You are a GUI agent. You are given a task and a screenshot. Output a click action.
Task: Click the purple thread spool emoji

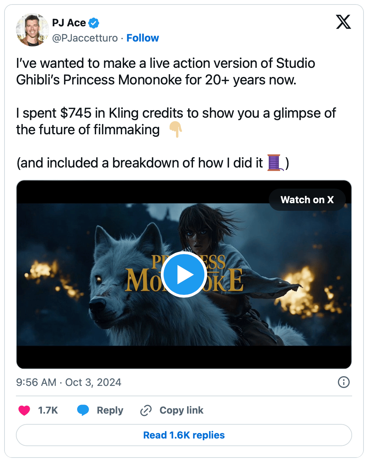tap(275, 163)
